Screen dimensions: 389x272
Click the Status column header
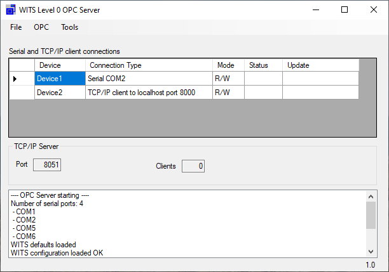click(264, 65)
